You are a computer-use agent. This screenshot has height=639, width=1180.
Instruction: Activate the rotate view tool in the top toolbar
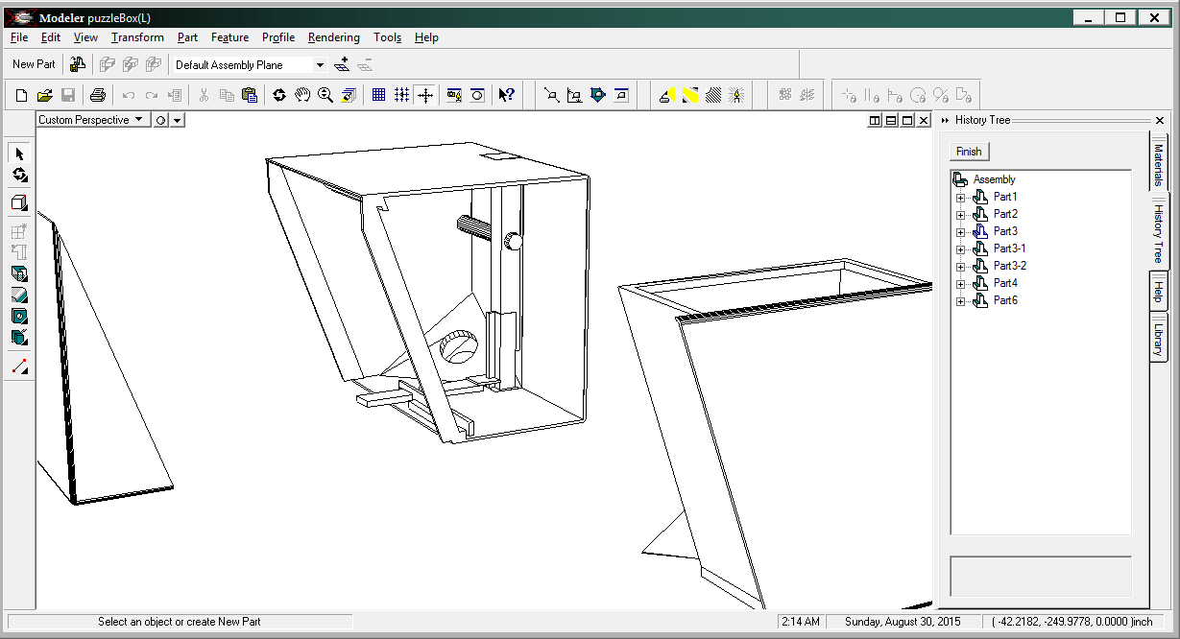(279, 95)
